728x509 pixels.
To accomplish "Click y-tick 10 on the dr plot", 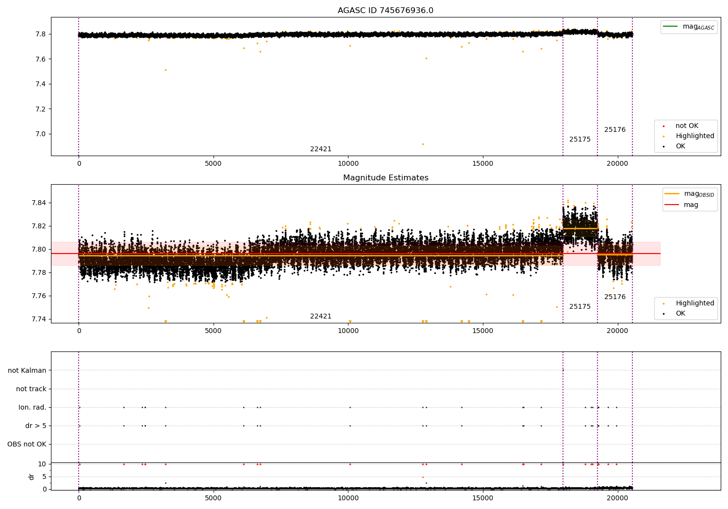I will tap(42, 464).
